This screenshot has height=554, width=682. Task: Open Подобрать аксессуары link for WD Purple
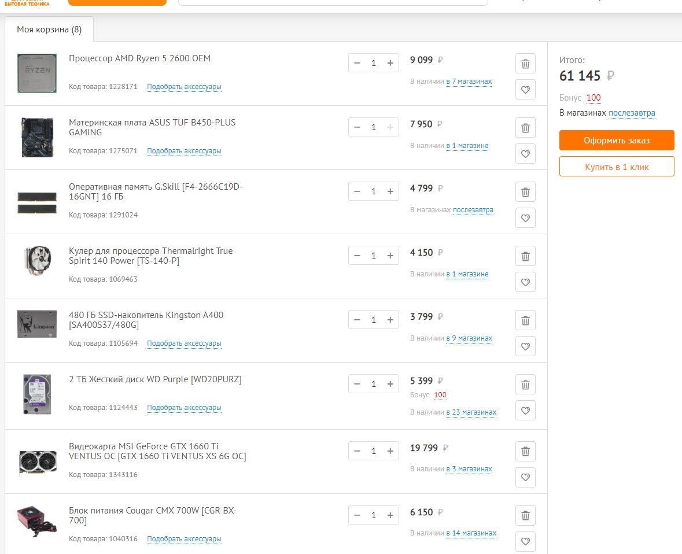pos(184,408)
